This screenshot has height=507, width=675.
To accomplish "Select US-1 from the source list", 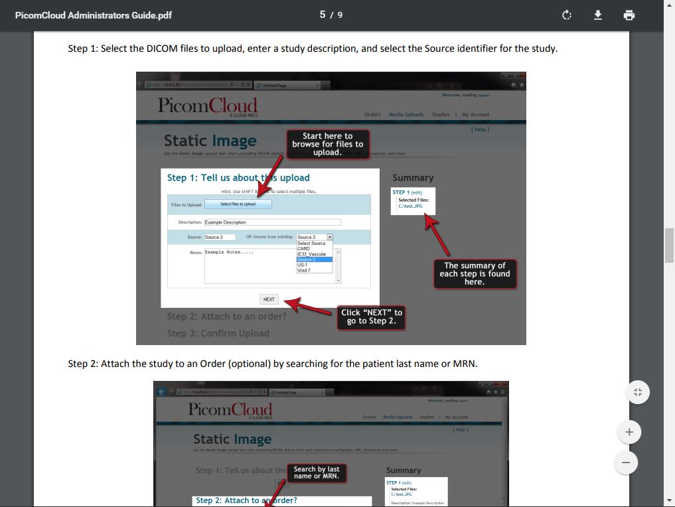I will [x=302, y=263].
